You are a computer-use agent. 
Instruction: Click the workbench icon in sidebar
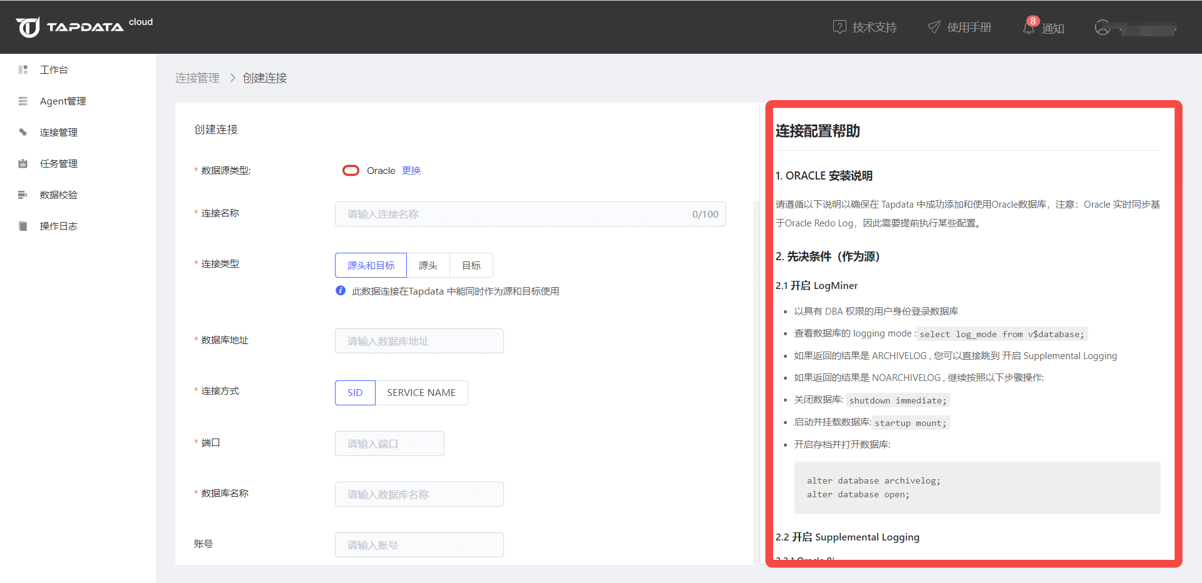pyautogui.click(x=23, y=69)
